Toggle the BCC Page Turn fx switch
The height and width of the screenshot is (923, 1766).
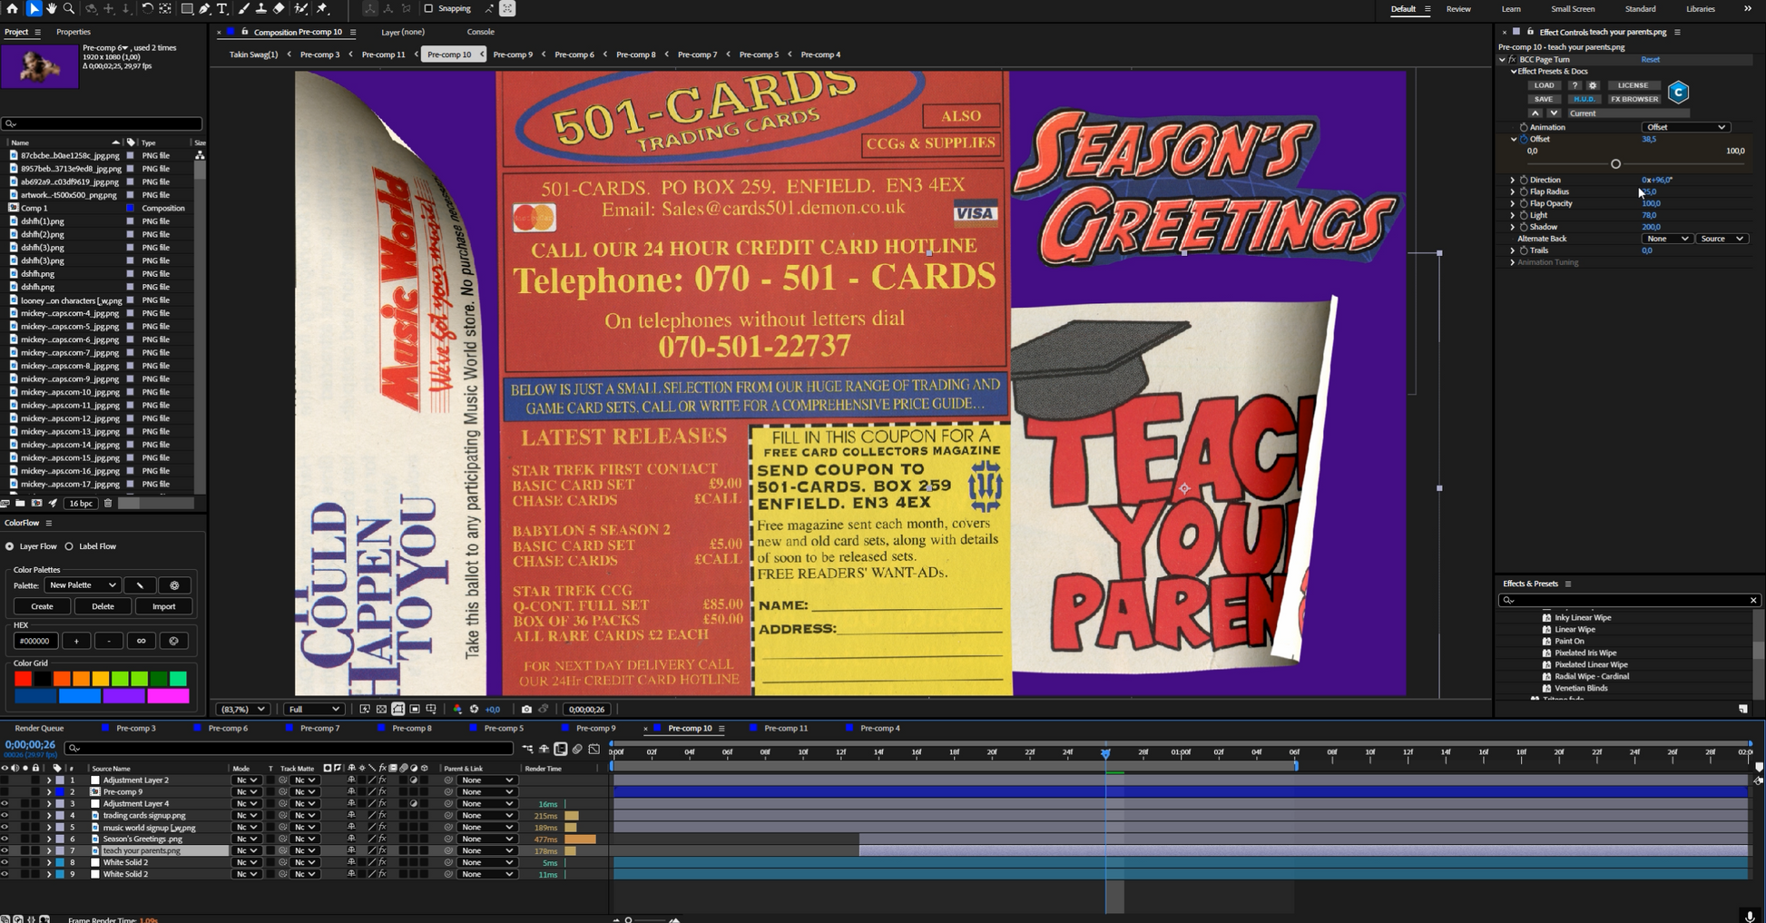tap(1512, 59)
